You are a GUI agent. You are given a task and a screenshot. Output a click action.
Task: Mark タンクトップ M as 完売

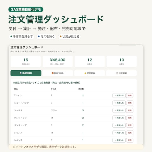[x=130, y=118]
